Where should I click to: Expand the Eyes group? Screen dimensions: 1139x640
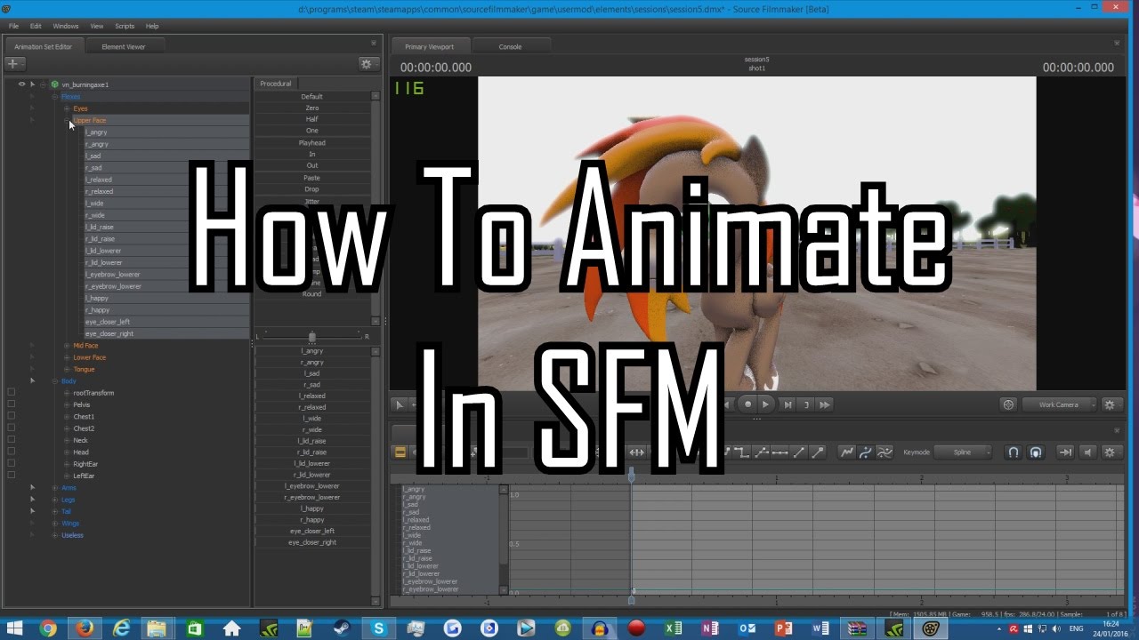67,108
